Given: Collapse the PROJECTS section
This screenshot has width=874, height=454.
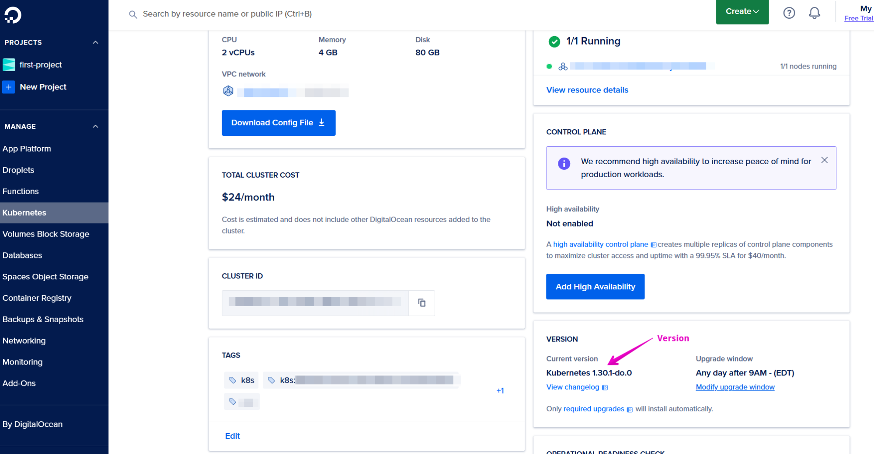Looking at the screenshot, I should 95,42.
